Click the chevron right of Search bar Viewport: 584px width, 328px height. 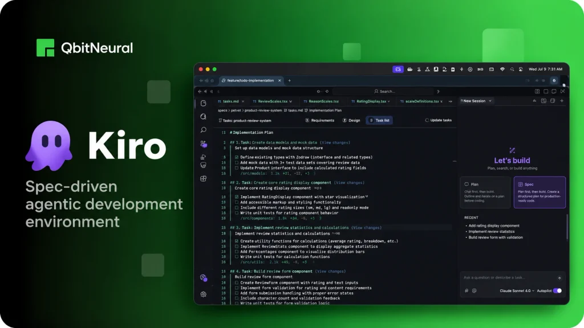point(438,92)
